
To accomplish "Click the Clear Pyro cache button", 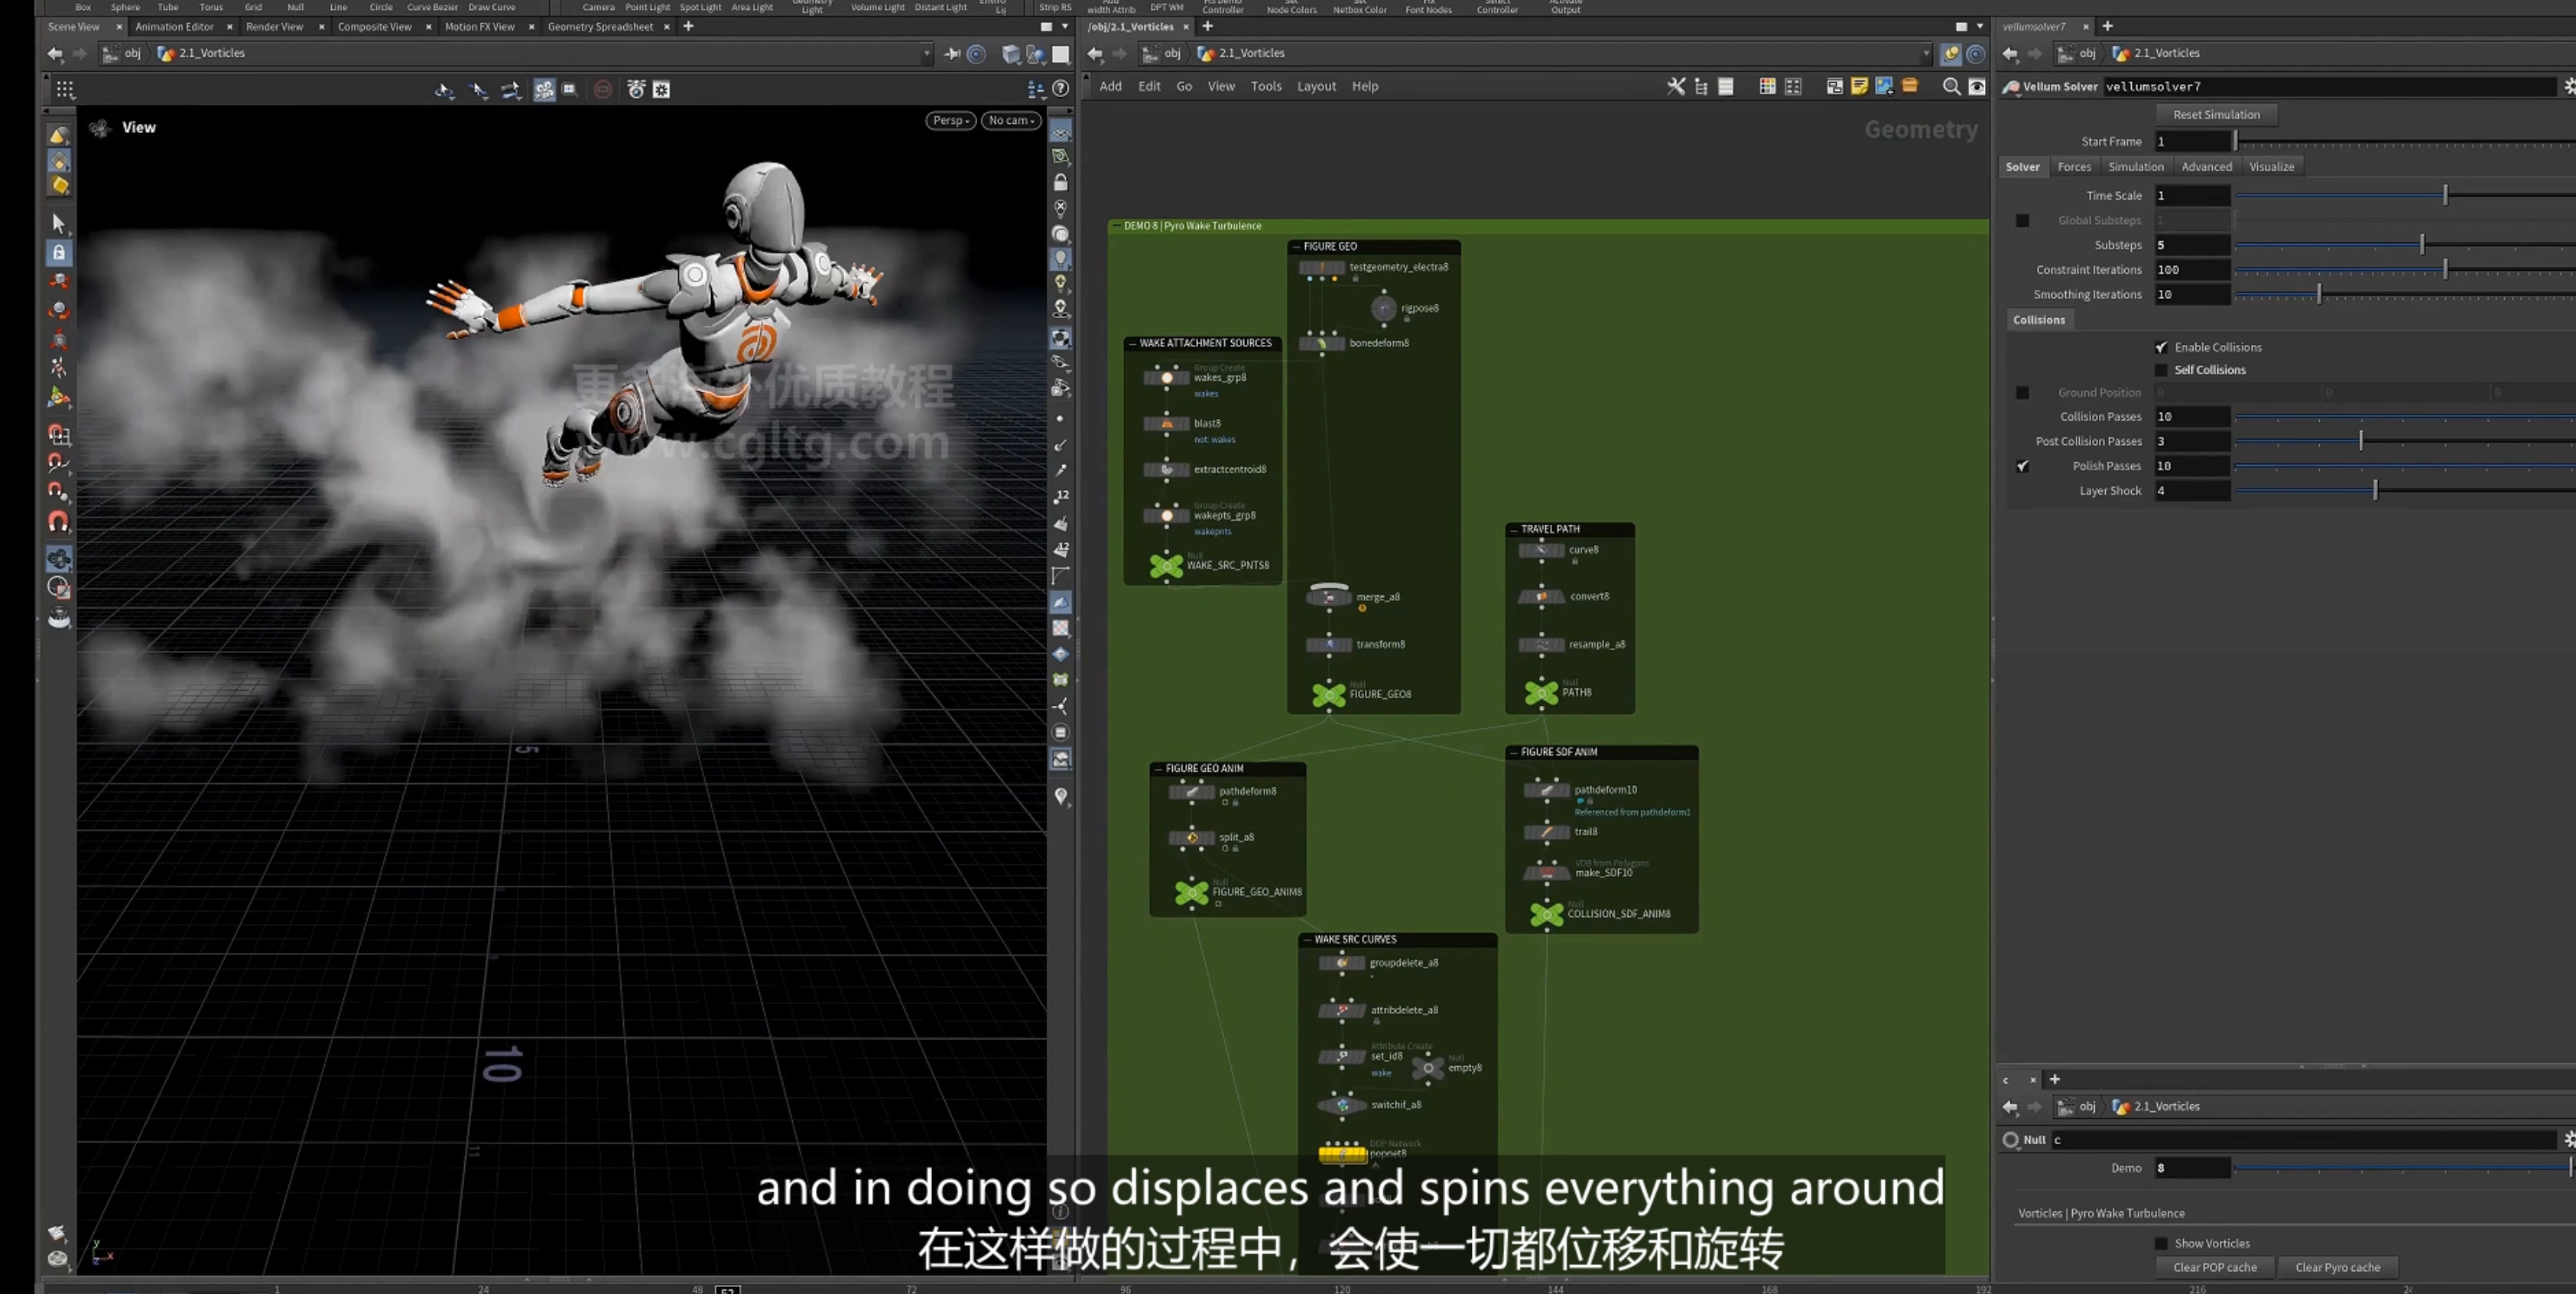I will pos(2337,1267).
